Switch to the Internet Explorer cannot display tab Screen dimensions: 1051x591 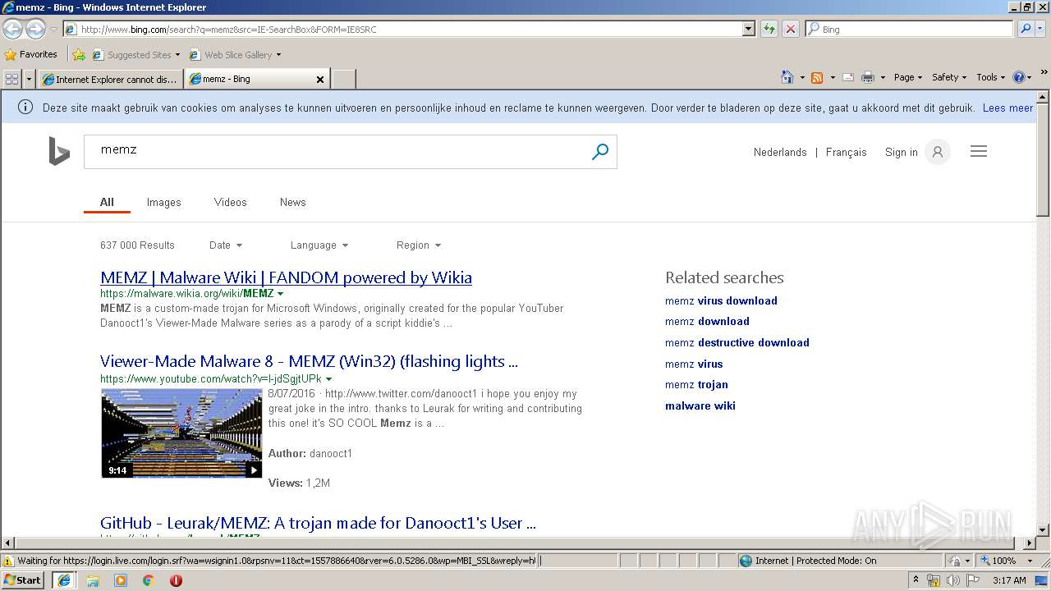click(109, 80)
